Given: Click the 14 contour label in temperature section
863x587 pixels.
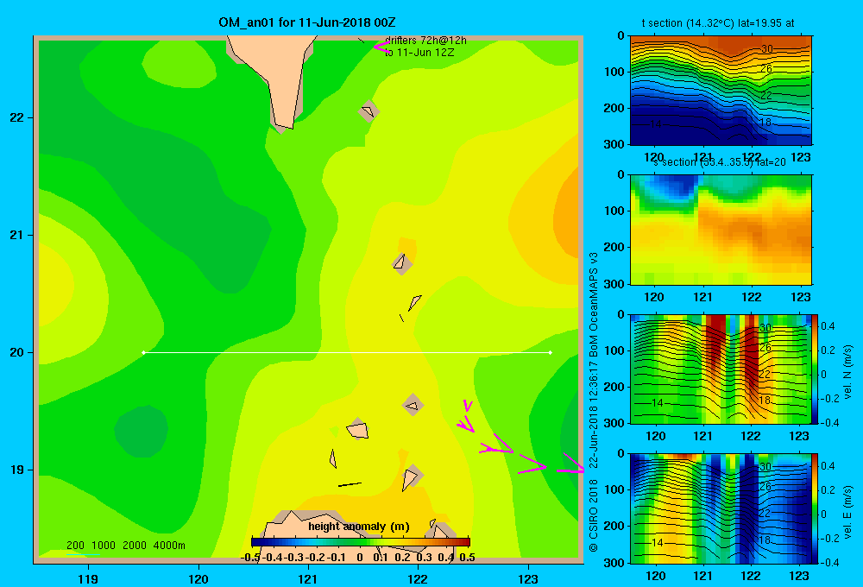Looking at the screenshot, I should [x=656, y=124].
